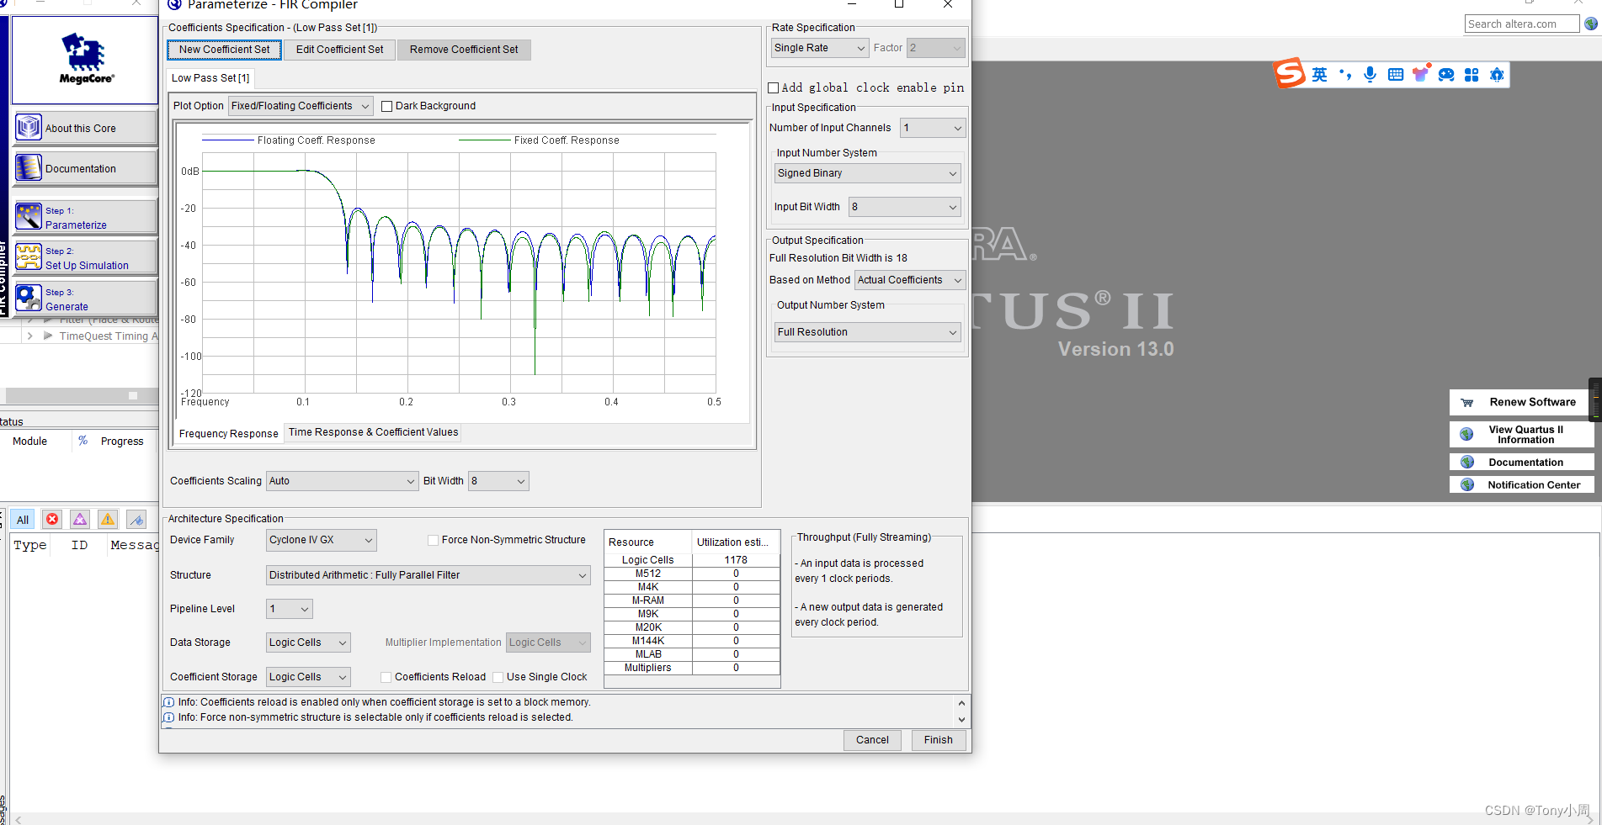Select the Low Pass Set [1] tab
Screen dimensions: 1602x825
click(210, 77)
